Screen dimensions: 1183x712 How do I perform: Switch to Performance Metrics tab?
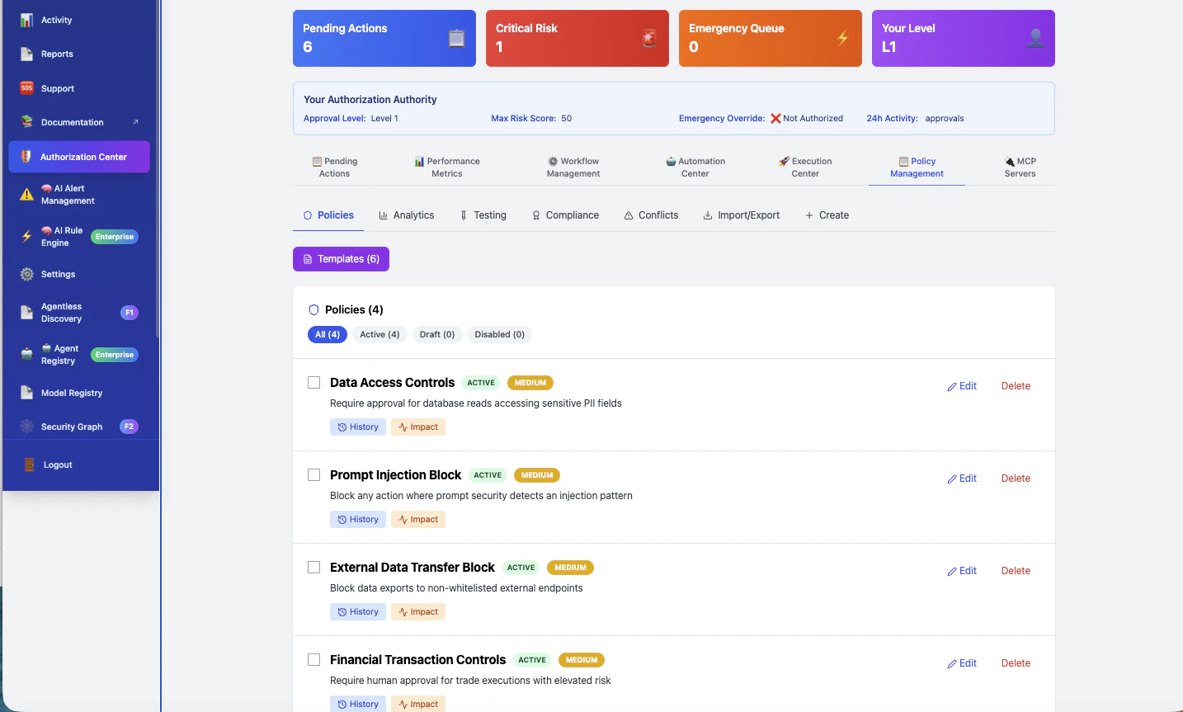tap(447, 167)
